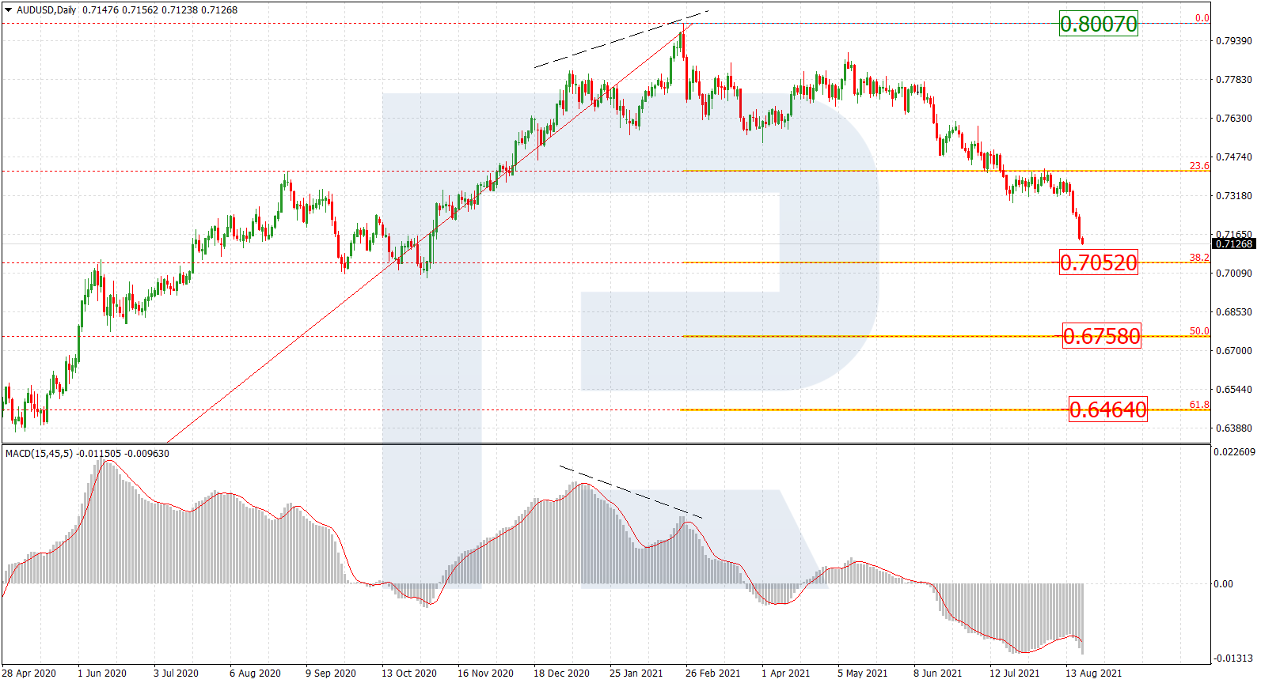Viewport: 1261px width, 683px height.
Task: Click the 50.0 Fibonacci level label
Action: coord(1199,331)
